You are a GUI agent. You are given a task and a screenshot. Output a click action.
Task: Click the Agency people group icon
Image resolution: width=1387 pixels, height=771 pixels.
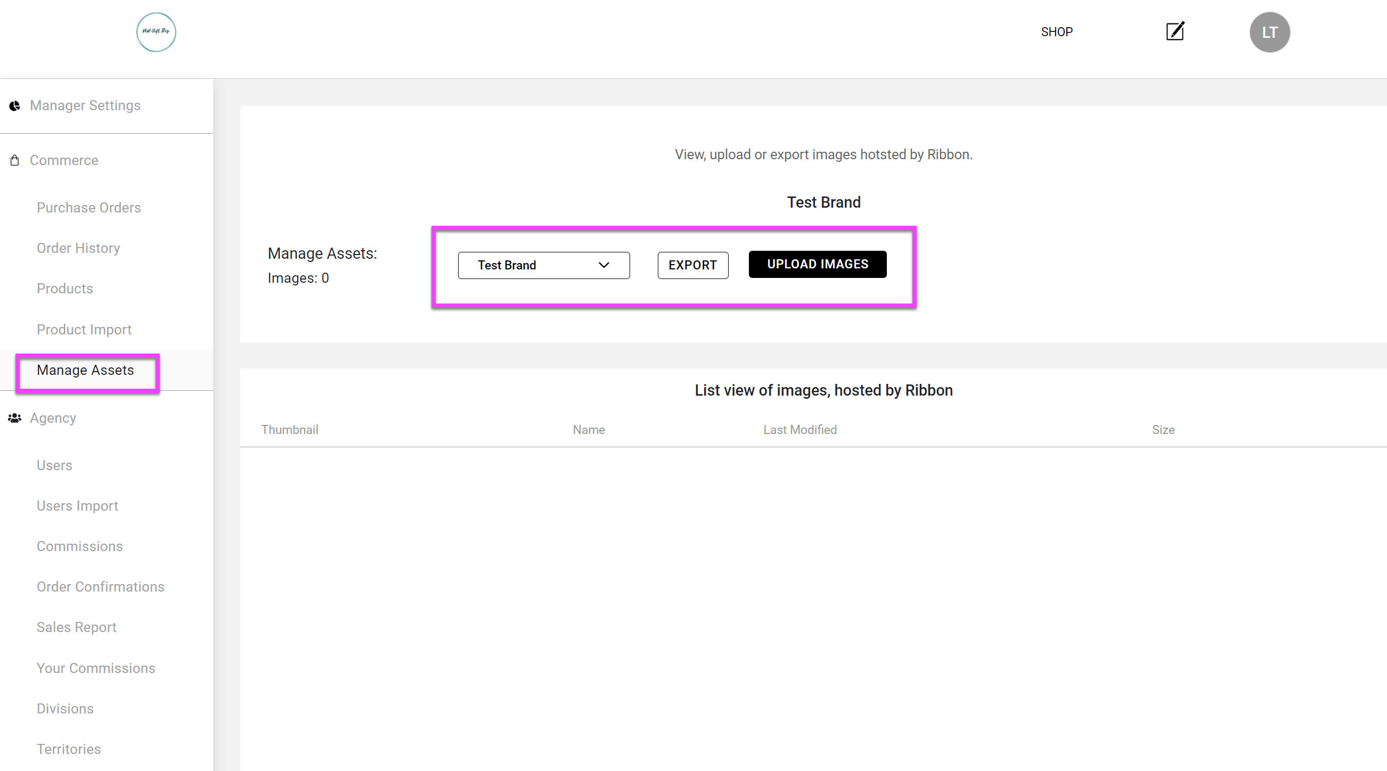(15, 418)
